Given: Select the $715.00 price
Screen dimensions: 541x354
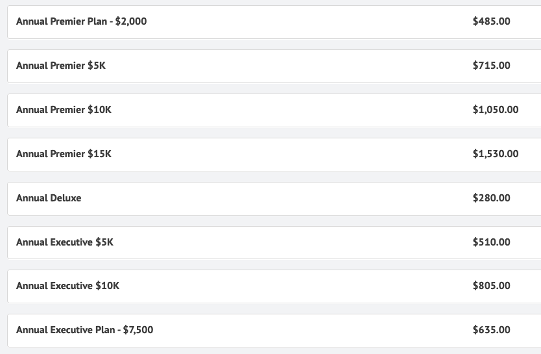Looking at the screenshot, I should (x=491, y=66).
